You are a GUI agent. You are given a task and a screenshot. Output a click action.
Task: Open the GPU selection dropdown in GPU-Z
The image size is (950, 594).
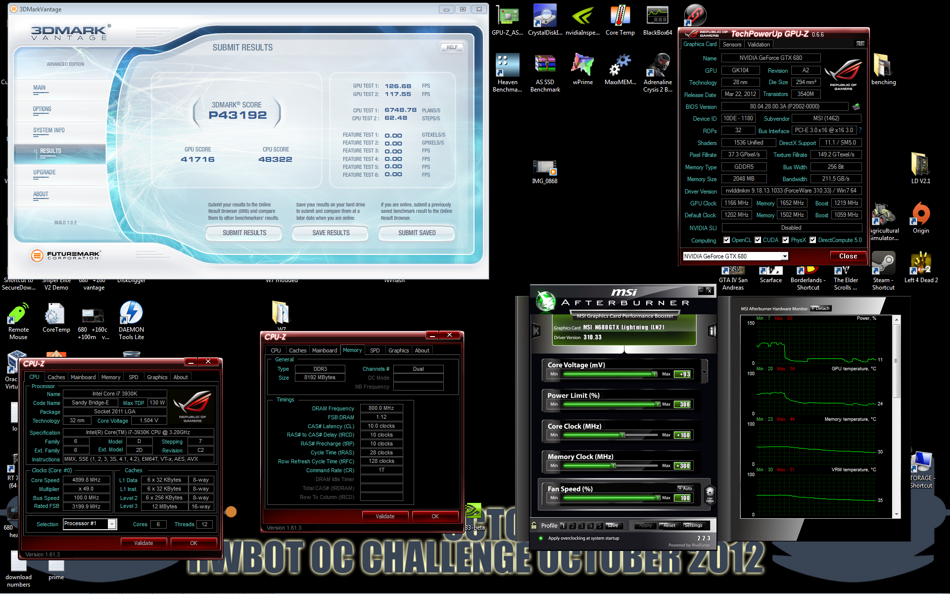tap(784, 256)
